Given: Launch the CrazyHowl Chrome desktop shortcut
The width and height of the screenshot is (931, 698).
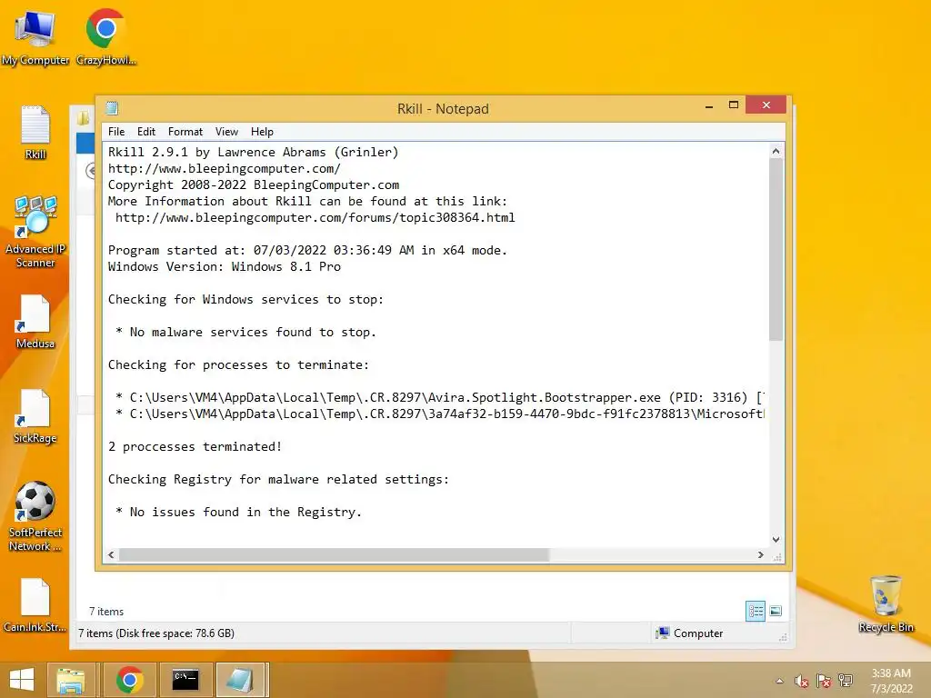Looking at the screenshot, I should coord(105,36).
